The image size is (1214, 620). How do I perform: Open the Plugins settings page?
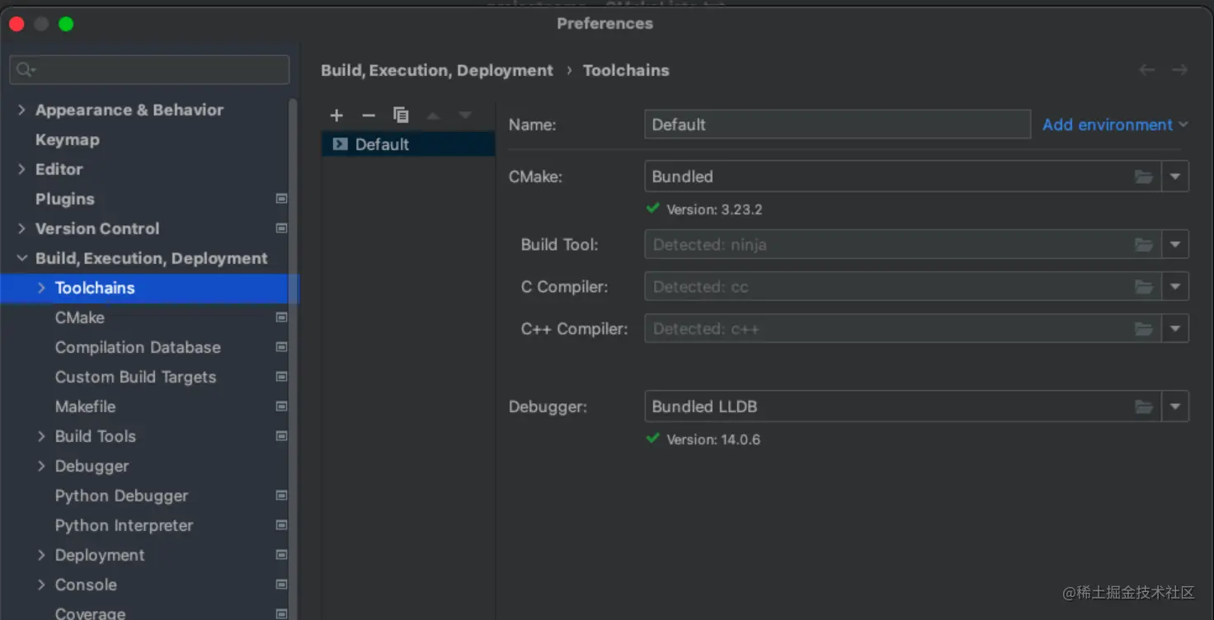pos(65,199)
